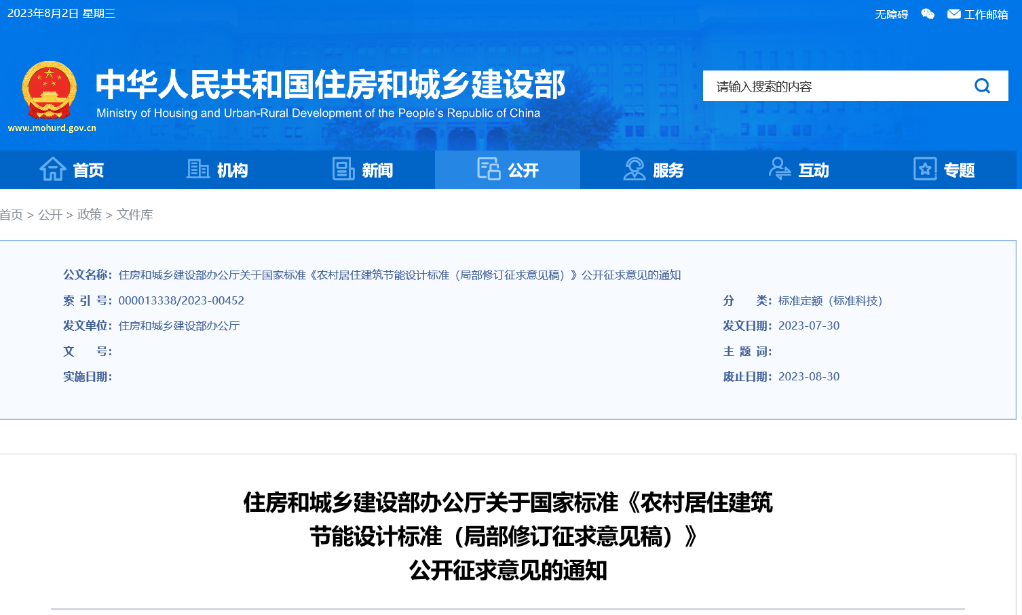Open the 首页 navigation tab
The image size is (1022, 615).
coord(73,170)
